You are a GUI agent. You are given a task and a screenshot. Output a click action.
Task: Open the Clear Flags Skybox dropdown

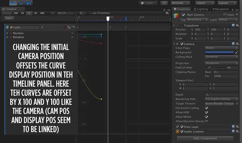[221, 48]
